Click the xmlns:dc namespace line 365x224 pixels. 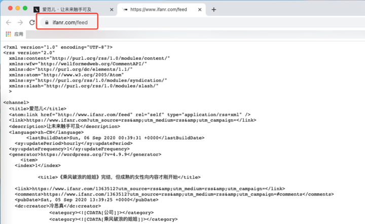(x=71, y=69)
